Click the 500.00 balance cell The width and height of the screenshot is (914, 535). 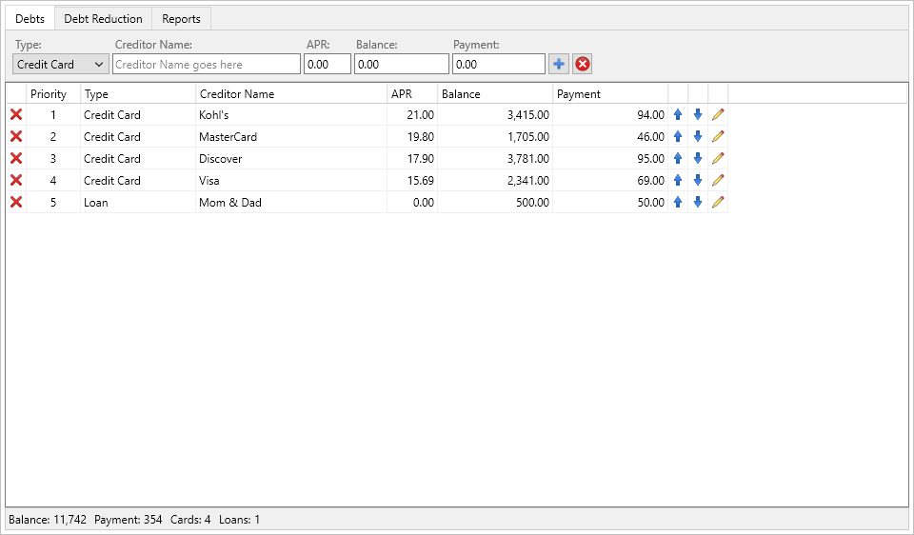point(495,202)
